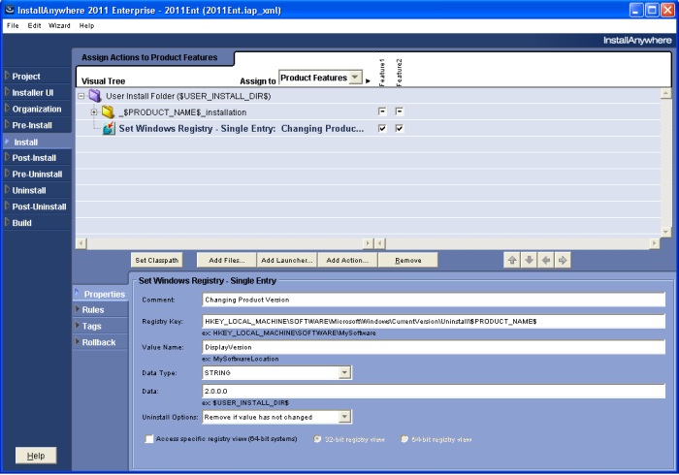Go to the Uninstall task
The image size is (679, 475).
pyautogui.click(x=28, y=190)
